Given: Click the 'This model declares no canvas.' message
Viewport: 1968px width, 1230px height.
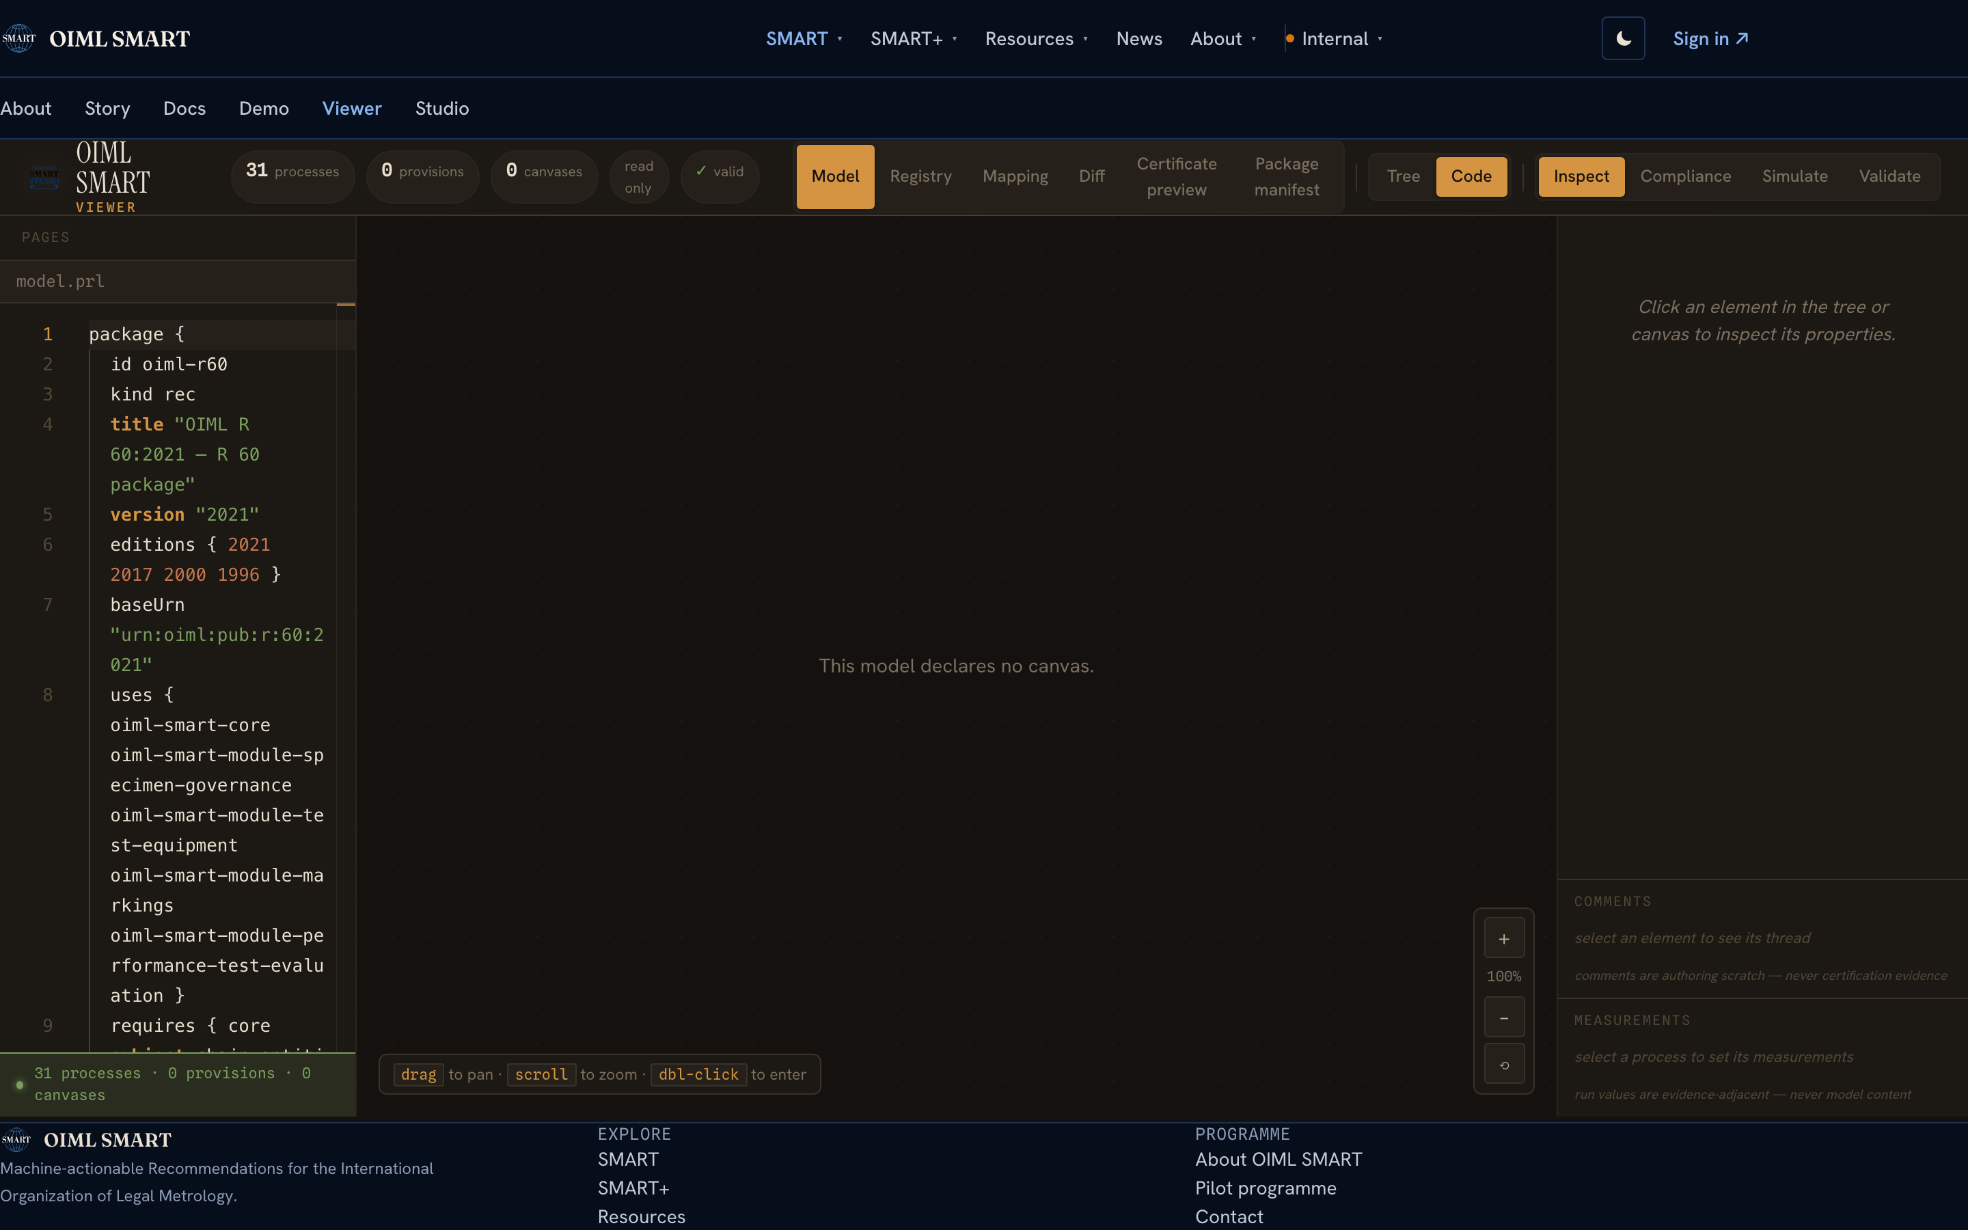Looking at the screenshot, I should coord(957,666).
